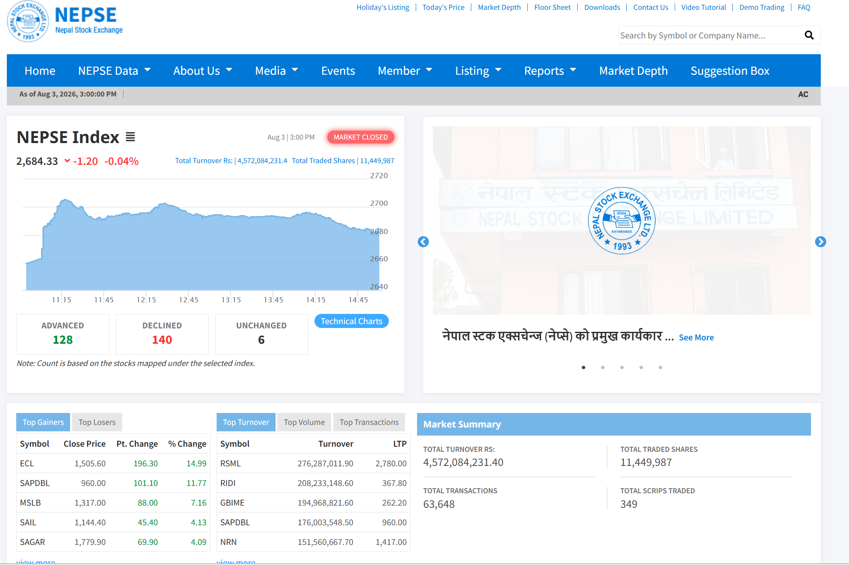Switch to Top Turnover tab
The image size is (849, 565).
pos(246,422)
